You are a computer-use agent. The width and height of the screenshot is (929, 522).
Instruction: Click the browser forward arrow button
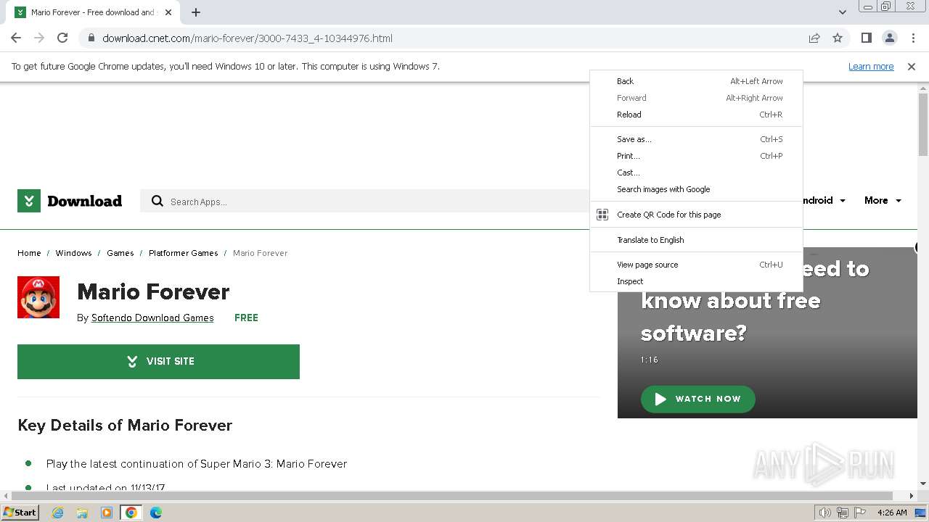tap(39, 38)
